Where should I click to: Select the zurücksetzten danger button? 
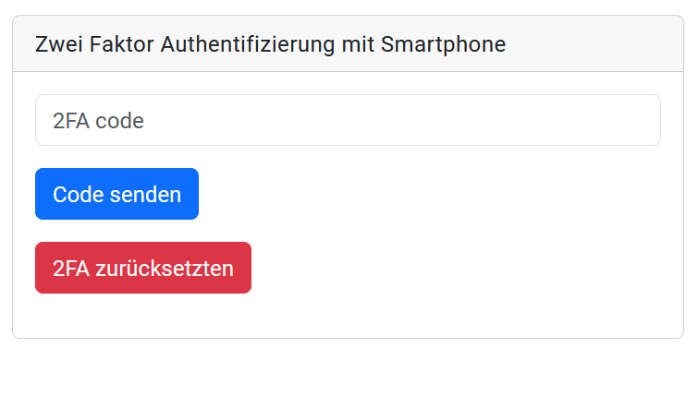pos(143,268)
